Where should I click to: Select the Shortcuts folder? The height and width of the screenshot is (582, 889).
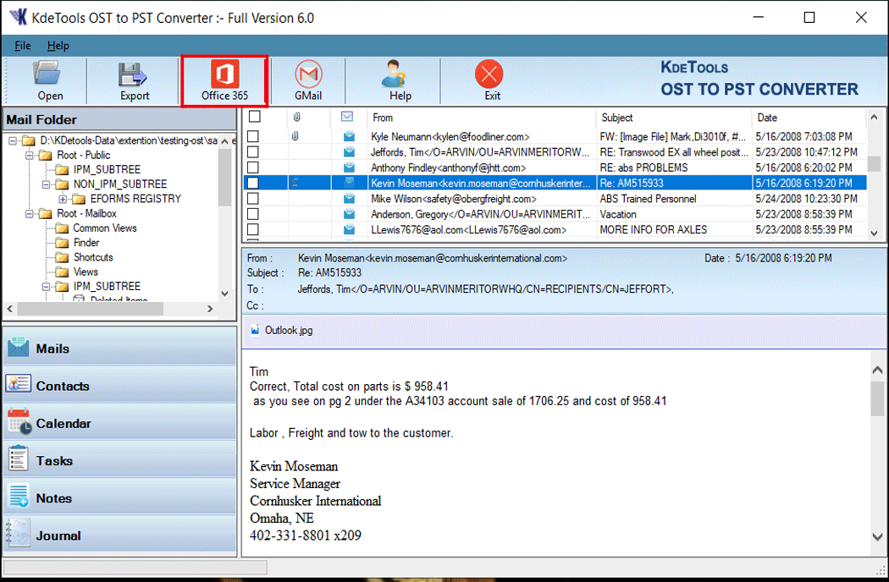[x=93, y=257]
